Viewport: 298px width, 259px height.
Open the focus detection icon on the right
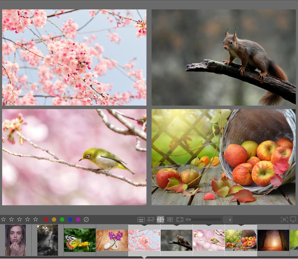point(284,219)
